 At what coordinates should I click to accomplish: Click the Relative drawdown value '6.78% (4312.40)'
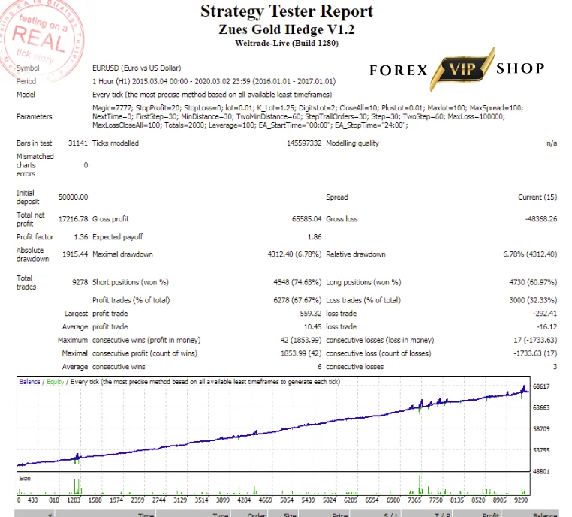(x=530, y=254)
